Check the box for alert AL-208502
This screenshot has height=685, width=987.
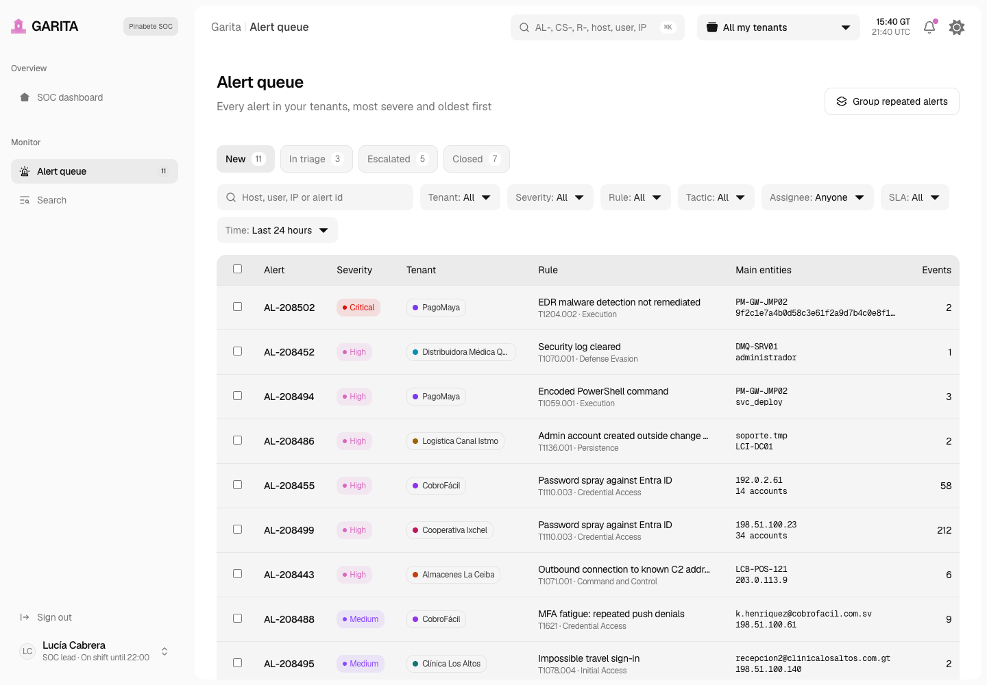click(x=238, y=307)
